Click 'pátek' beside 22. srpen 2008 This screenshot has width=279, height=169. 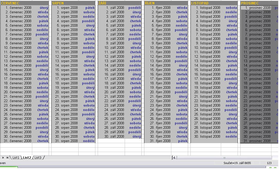coord(90,101)
